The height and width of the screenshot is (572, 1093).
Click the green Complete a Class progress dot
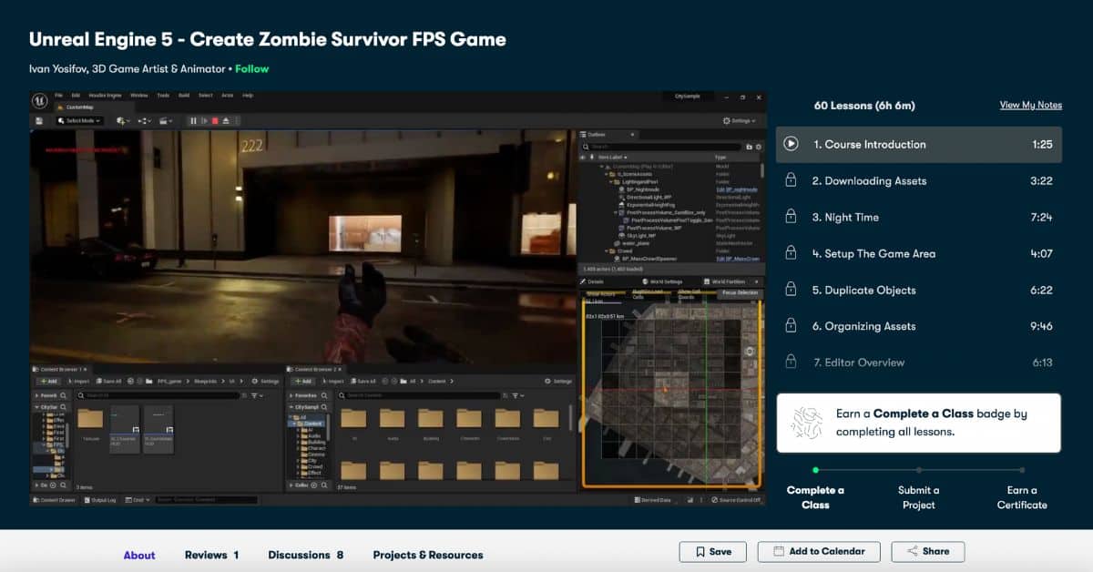click(815, 469)
